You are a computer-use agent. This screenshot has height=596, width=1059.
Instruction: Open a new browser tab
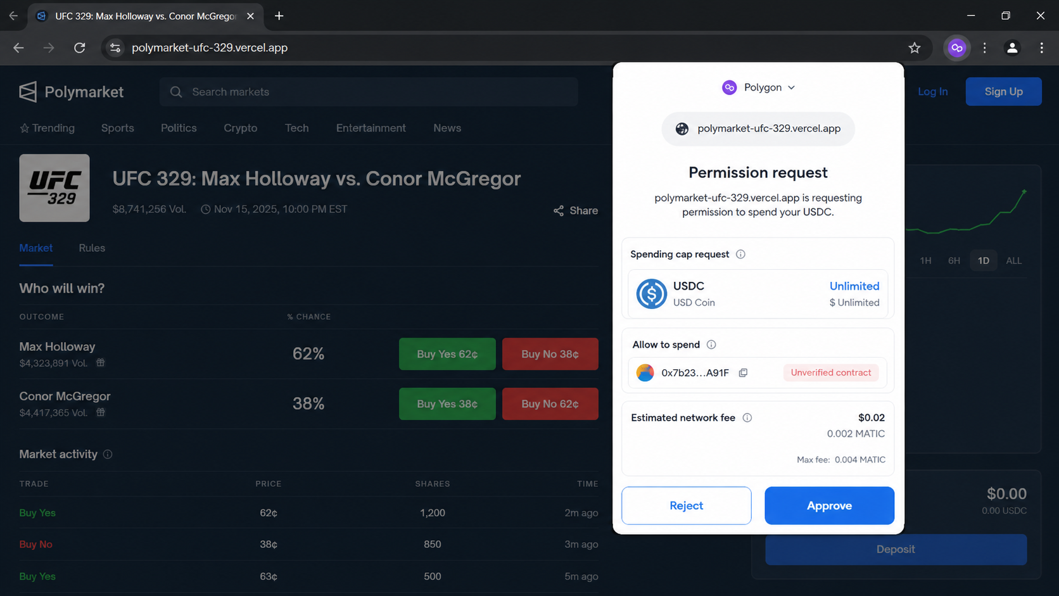pos(279,16)
